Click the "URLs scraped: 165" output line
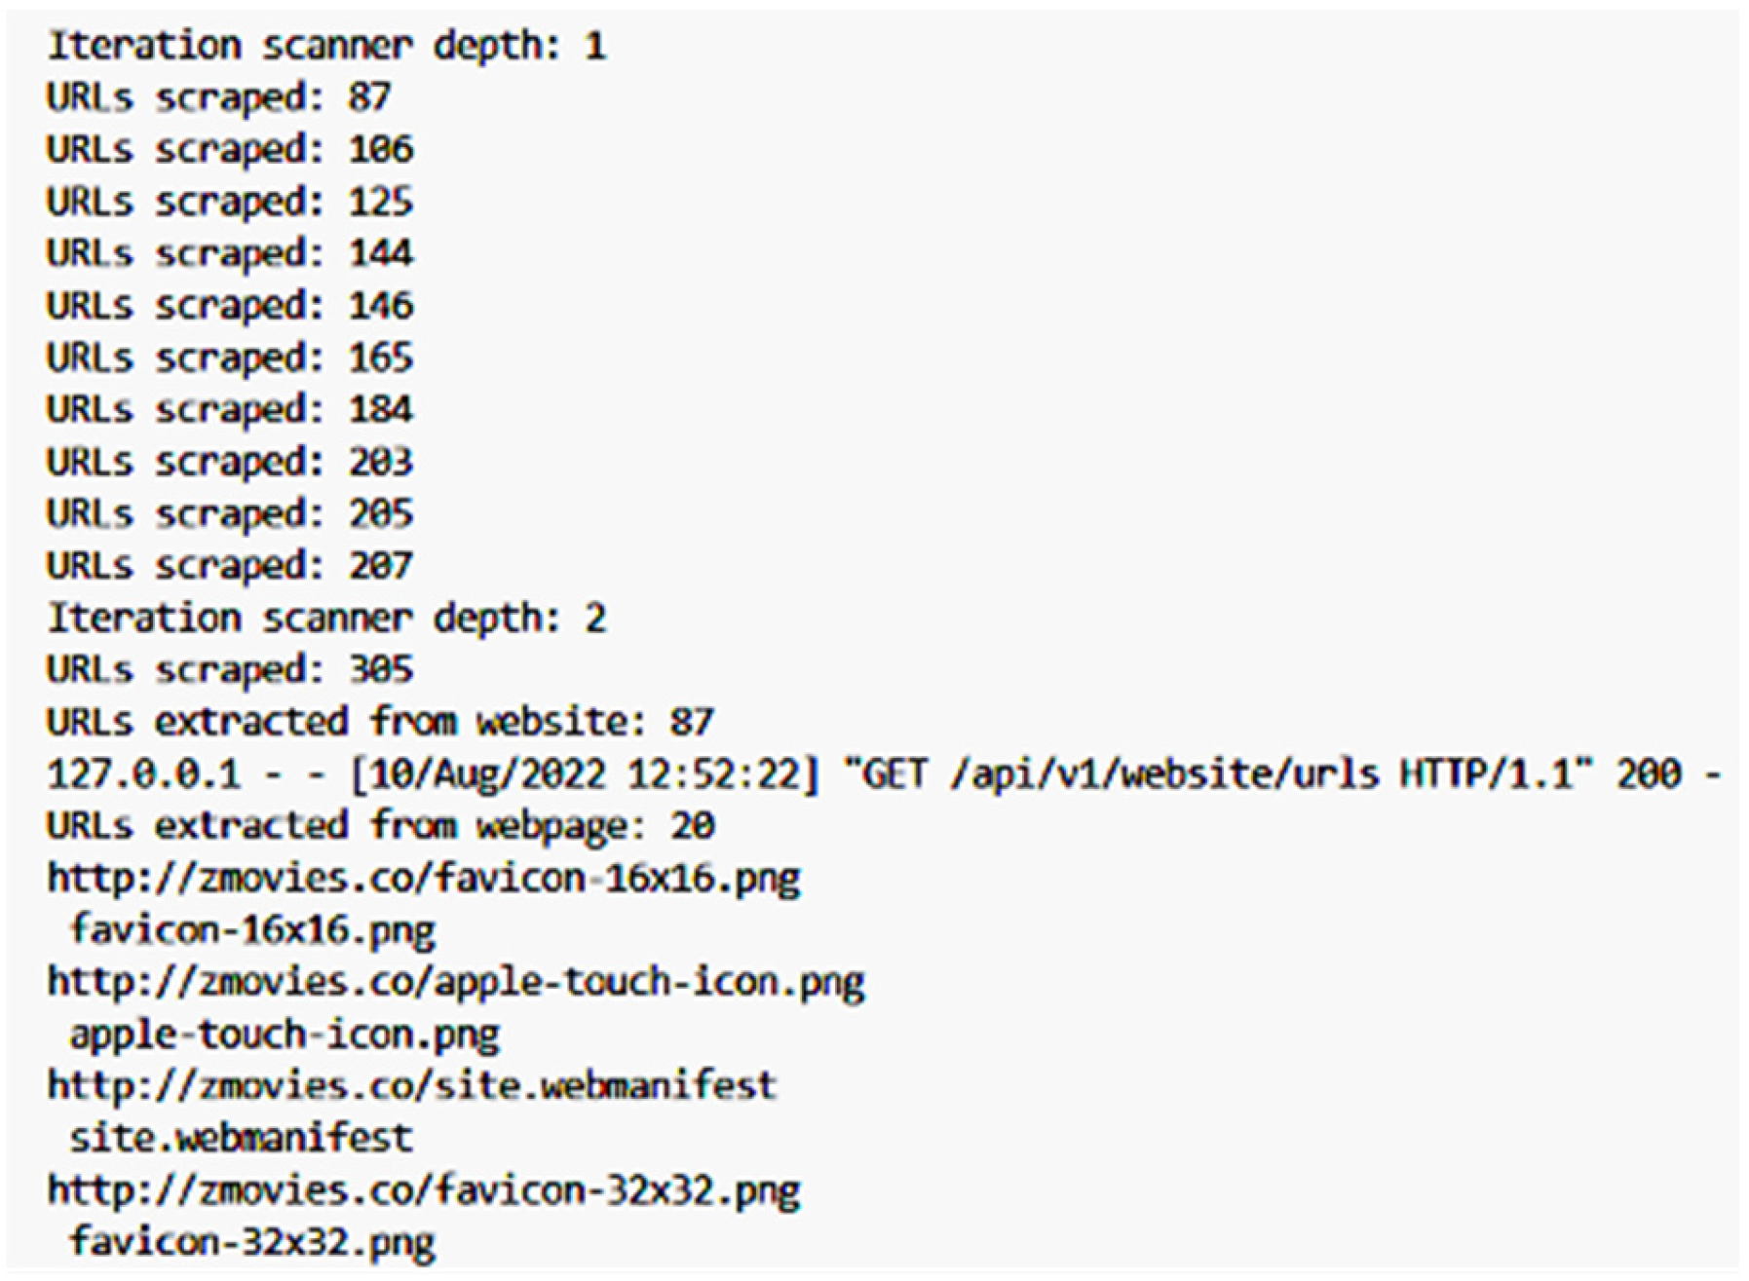This screenshot has height=1281, width=1749. click(230, 358)
